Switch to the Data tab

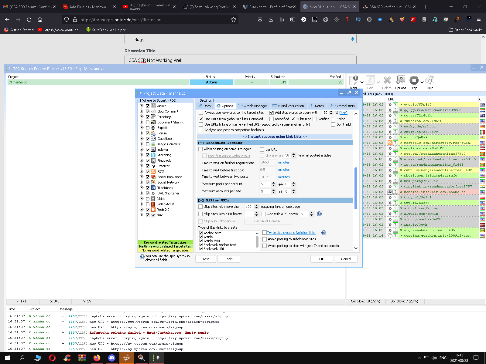tap(204, 106)
